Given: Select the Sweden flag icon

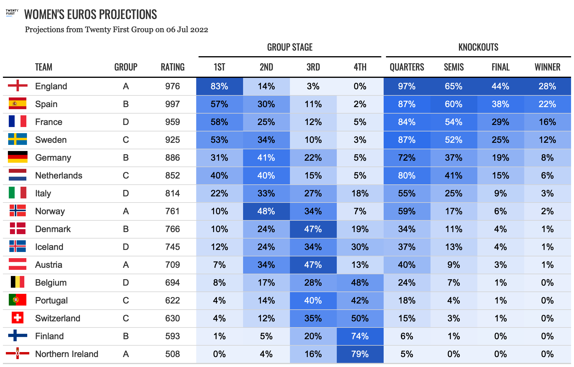Looking at the screenshot, I should pyautogui.click(x=18, y=139).
